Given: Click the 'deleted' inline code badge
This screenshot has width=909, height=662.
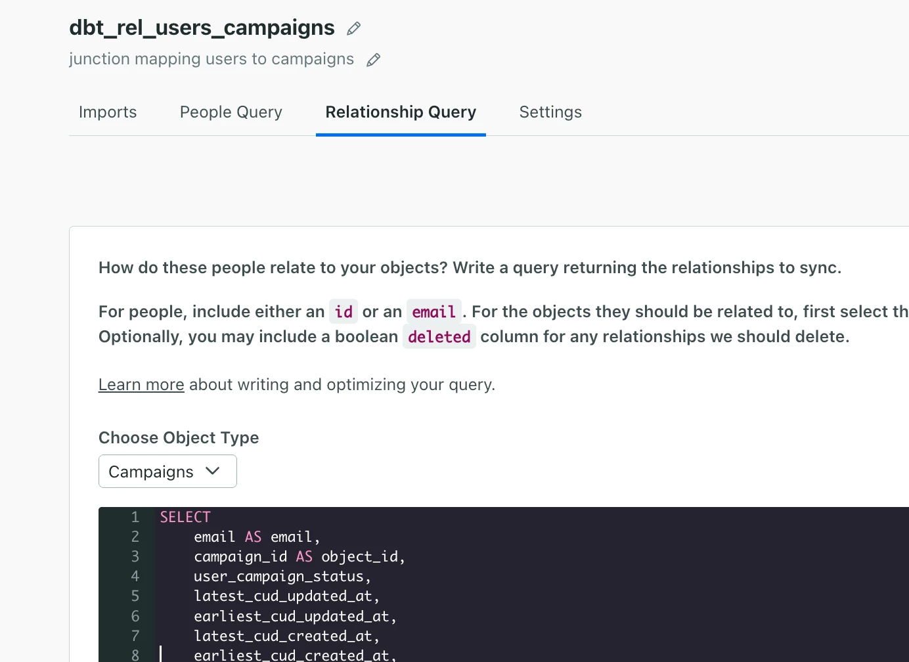Looking at the screenshot, I should 439,336.
